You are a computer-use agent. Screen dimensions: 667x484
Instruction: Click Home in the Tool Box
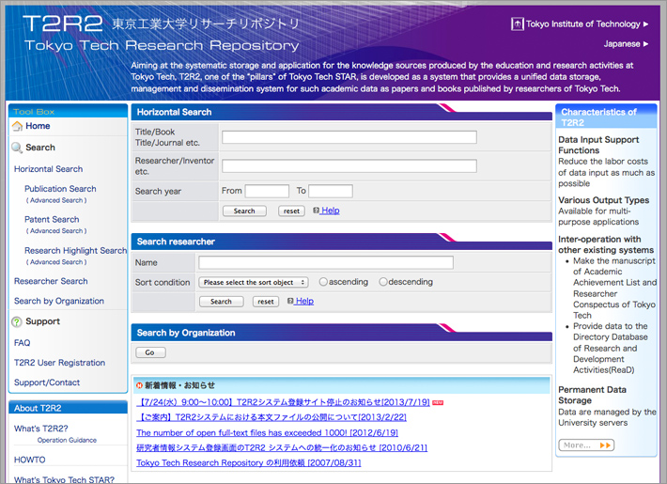point(38,126)
